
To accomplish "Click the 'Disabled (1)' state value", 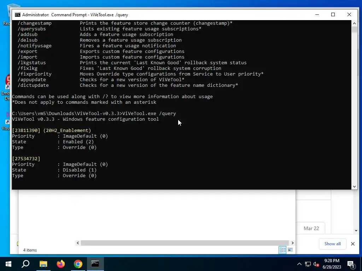I will tap(80, 170).
